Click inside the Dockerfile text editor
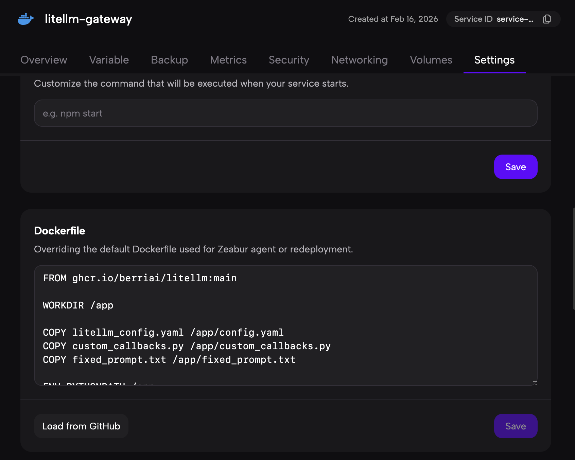The height and width of the screenshot is (460, 575). [x=286, y=325]
